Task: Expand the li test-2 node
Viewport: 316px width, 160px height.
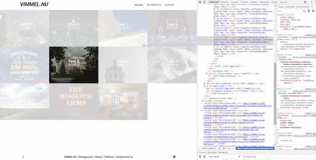Action: click(214, 28)
